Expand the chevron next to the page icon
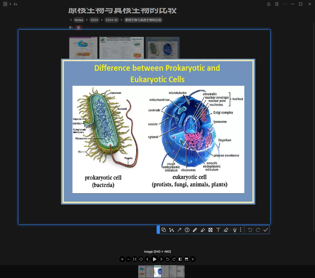This screenshot has width=315, height=278. [x=10, y=4]
